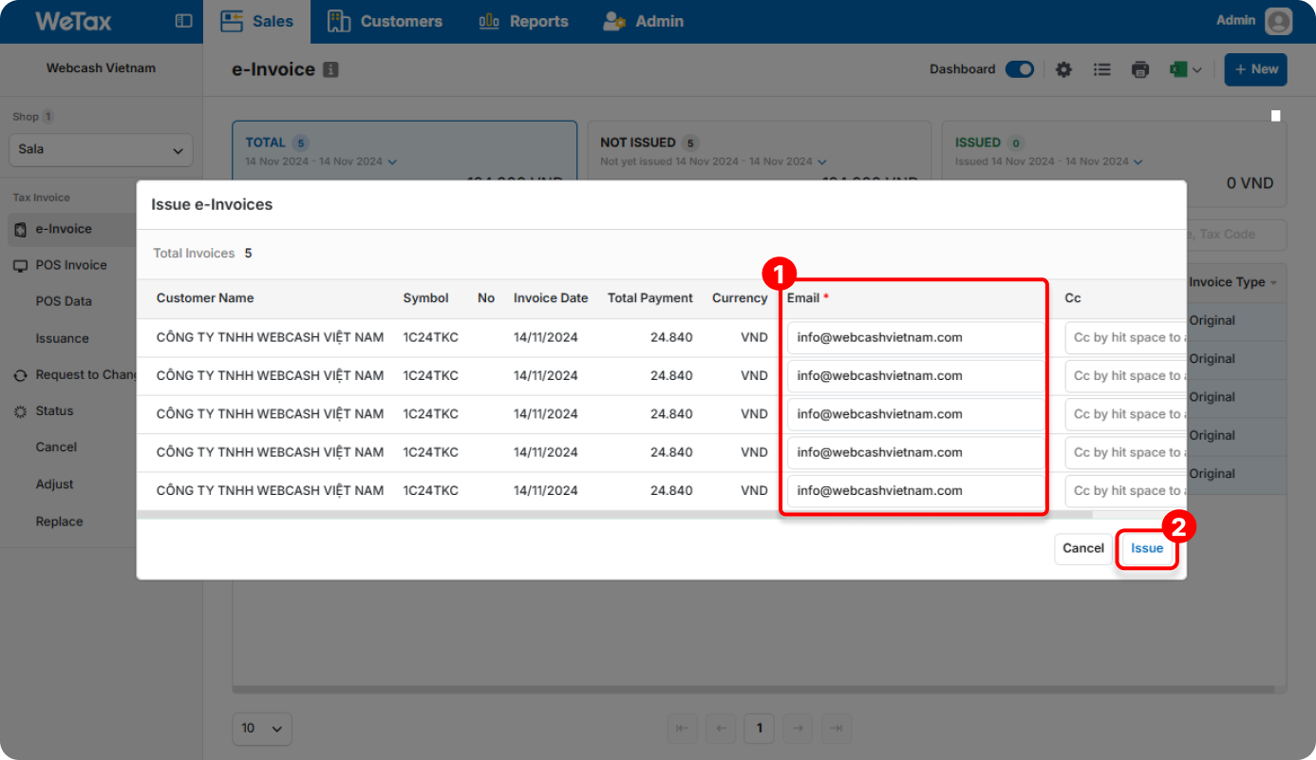Click the Cancel button in dialog
Screen dimensions: 1316x760
point(1083,548)
